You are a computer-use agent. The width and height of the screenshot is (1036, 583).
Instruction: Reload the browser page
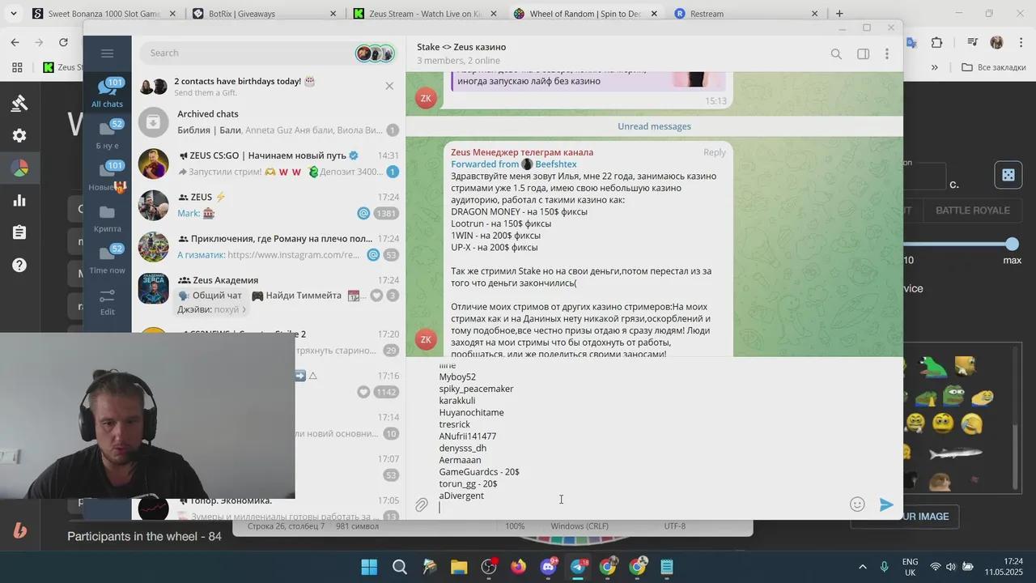tap(63, 42)
